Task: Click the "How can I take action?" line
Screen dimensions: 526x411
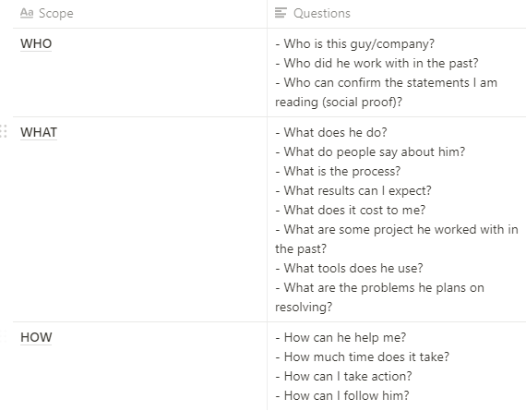Action: [x=343, y=376]
